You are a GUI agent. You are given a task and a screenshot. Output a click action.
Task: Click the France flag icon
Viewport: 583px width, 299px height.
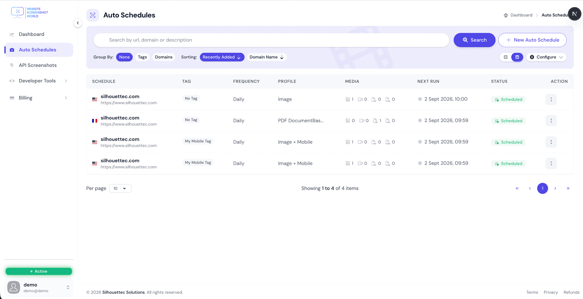95,121
